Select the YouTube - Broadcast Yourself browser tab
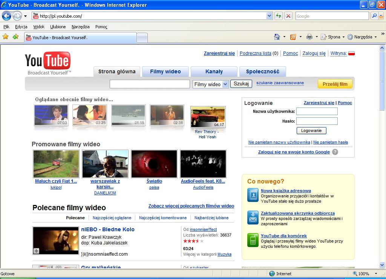Screen dimensions: 386x279 coord(80,38)
